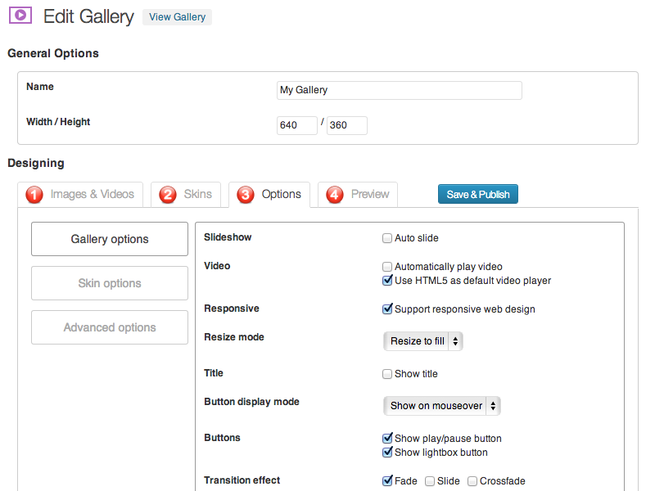655x491 pixels.
Task: Expand the Button display mode dropdown
Action: pos(441,405)
